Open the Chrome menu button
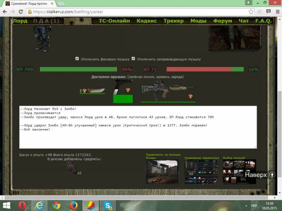 click(272, 12)
